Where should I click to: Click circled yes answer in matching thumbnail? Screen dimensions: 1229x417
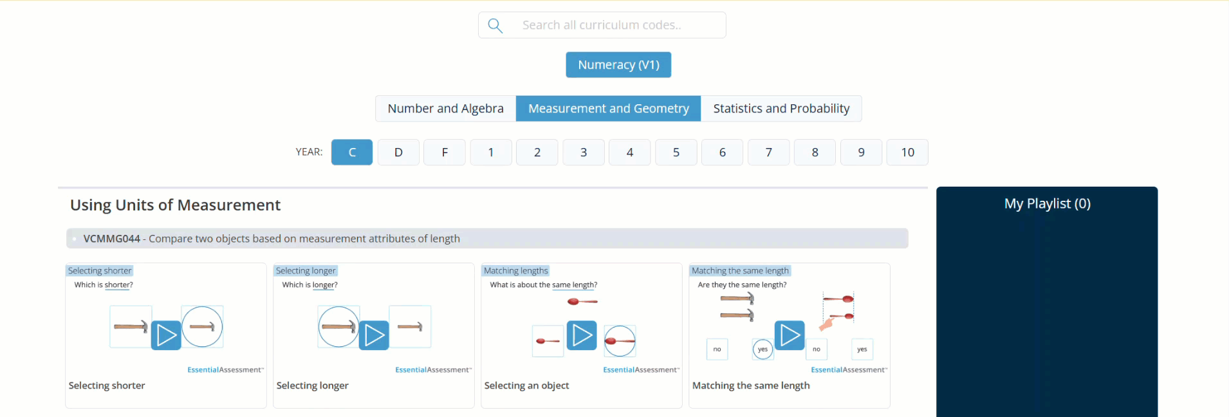click(x=762, y=349)
